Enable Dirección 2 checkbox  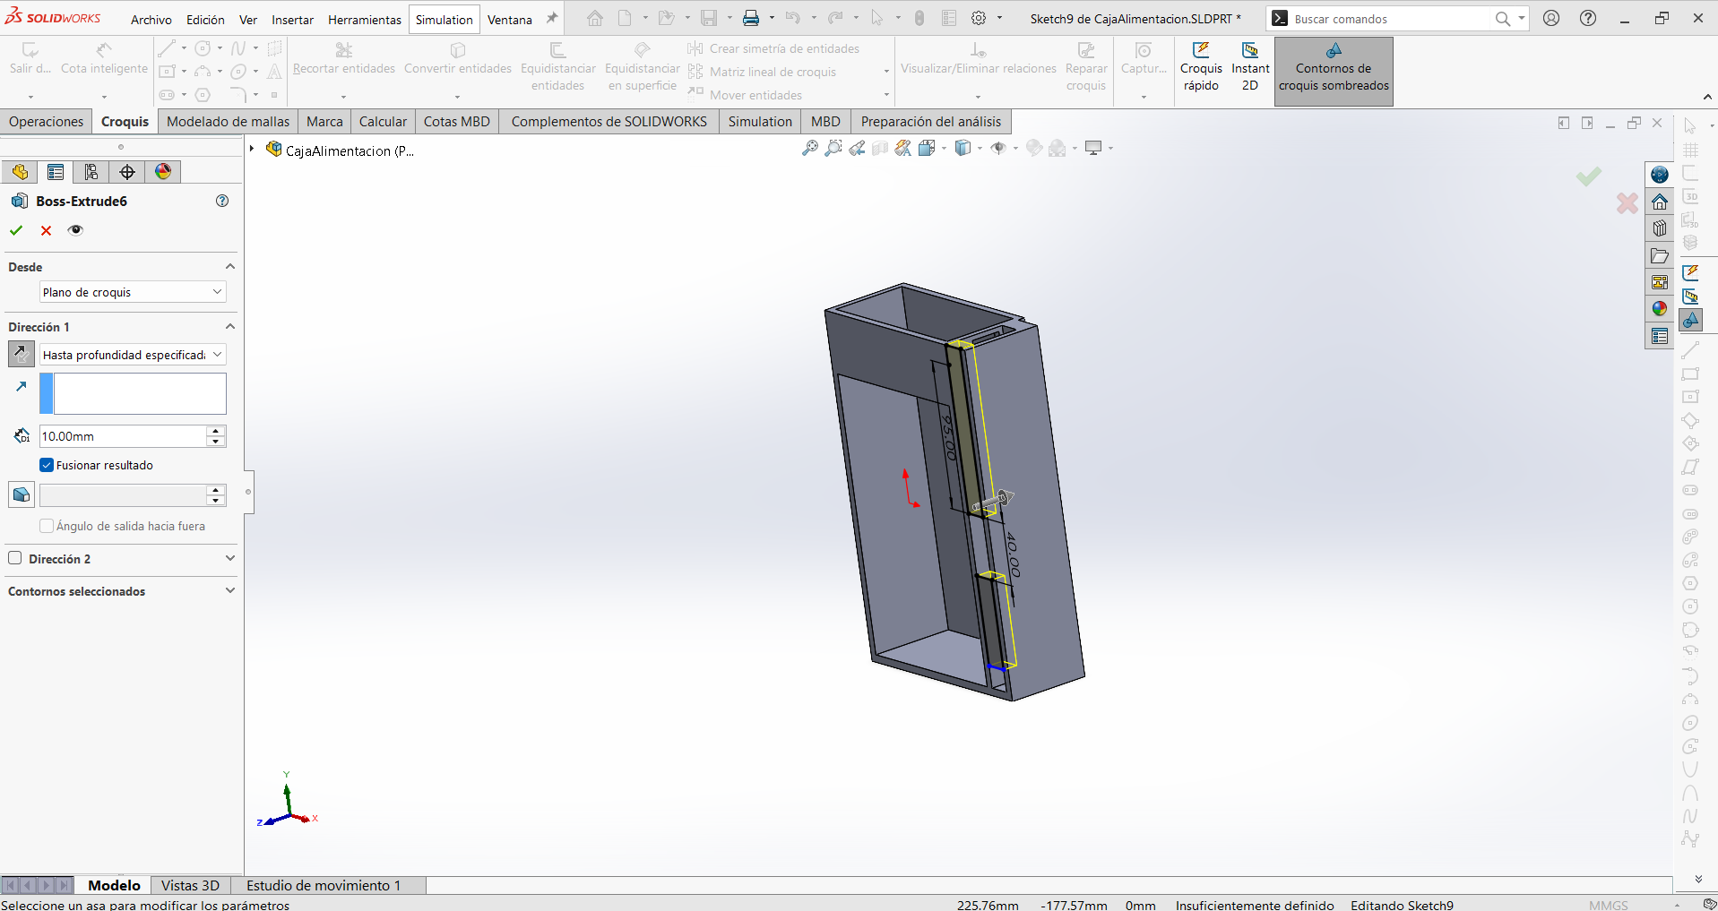pos(15,558)
